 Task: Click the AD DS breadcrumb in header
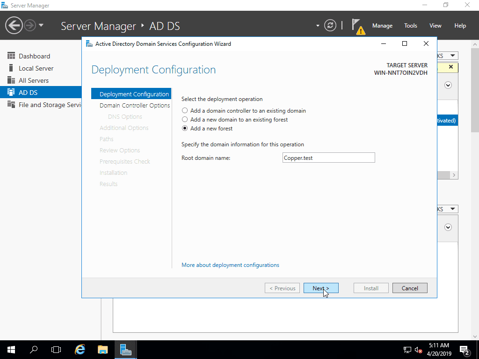(x=164, y=26)
